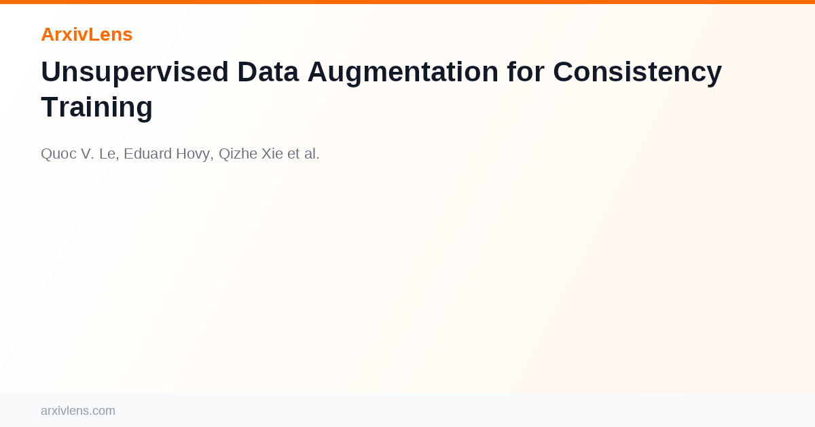
Task: Click the word 'for' in the heading
Action: (526, 72)
